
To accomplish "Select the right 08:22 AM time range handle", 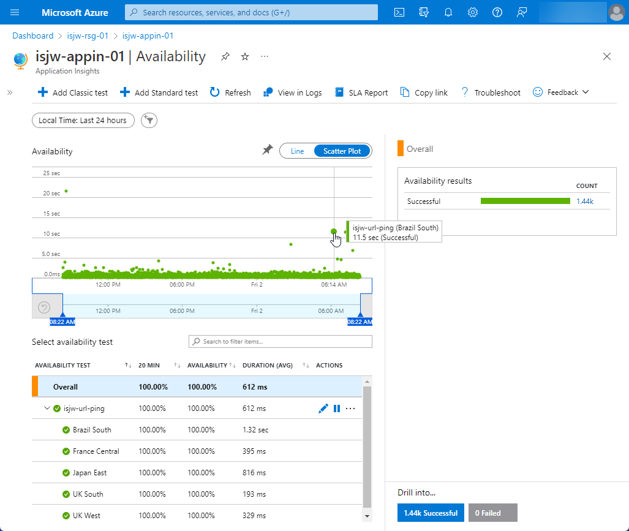I will (x=360, y=322).
